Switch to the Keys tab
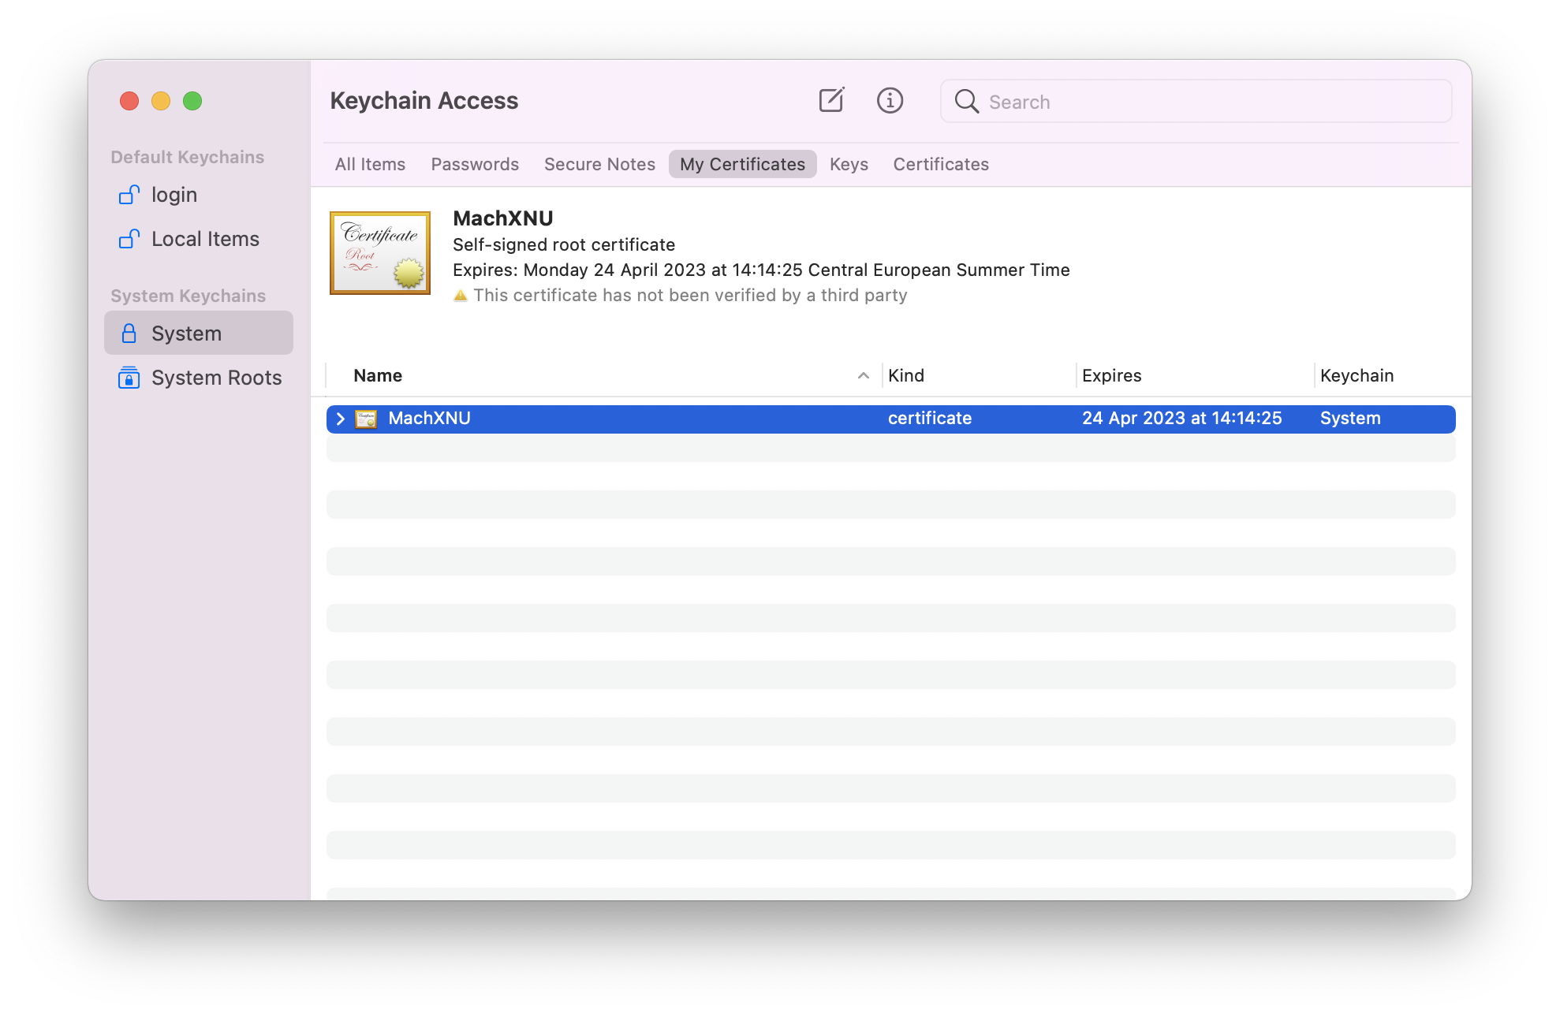Image resolution: width=1560 pixels, height=1017 pixels. [849, 164]
